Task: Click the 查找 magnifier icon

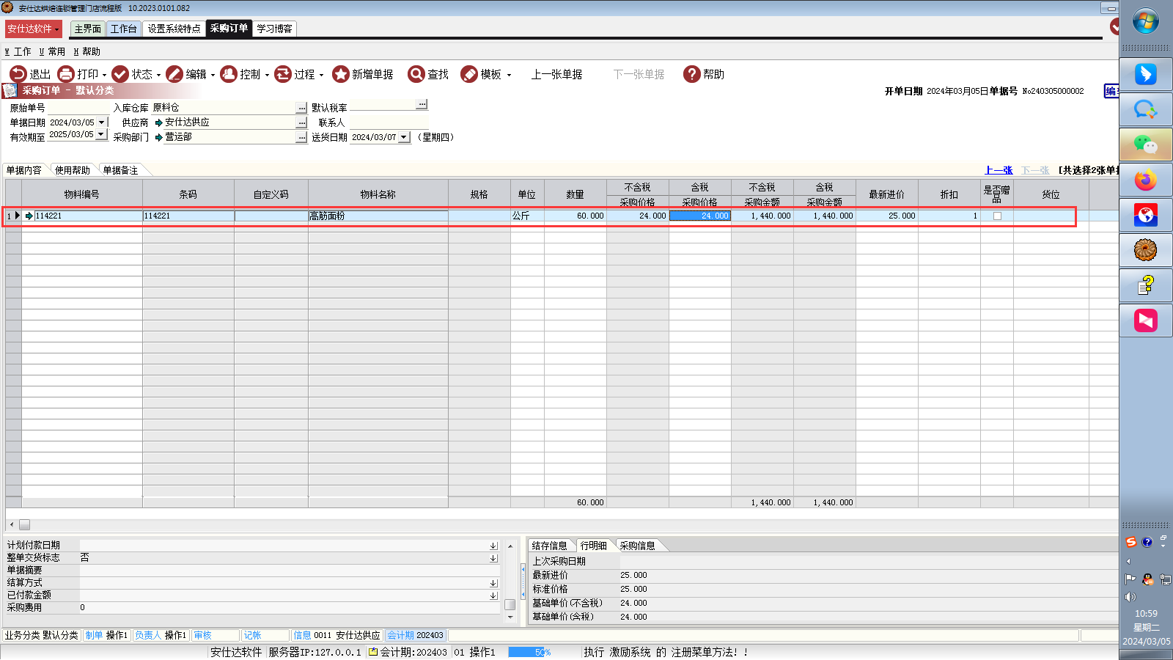Action: (416, 74)
